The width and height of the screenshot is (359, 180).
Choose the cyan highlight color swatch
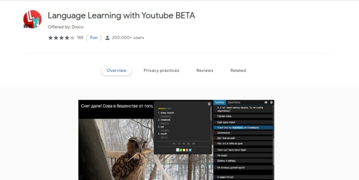pyautogui.click(x=190, y=150)
